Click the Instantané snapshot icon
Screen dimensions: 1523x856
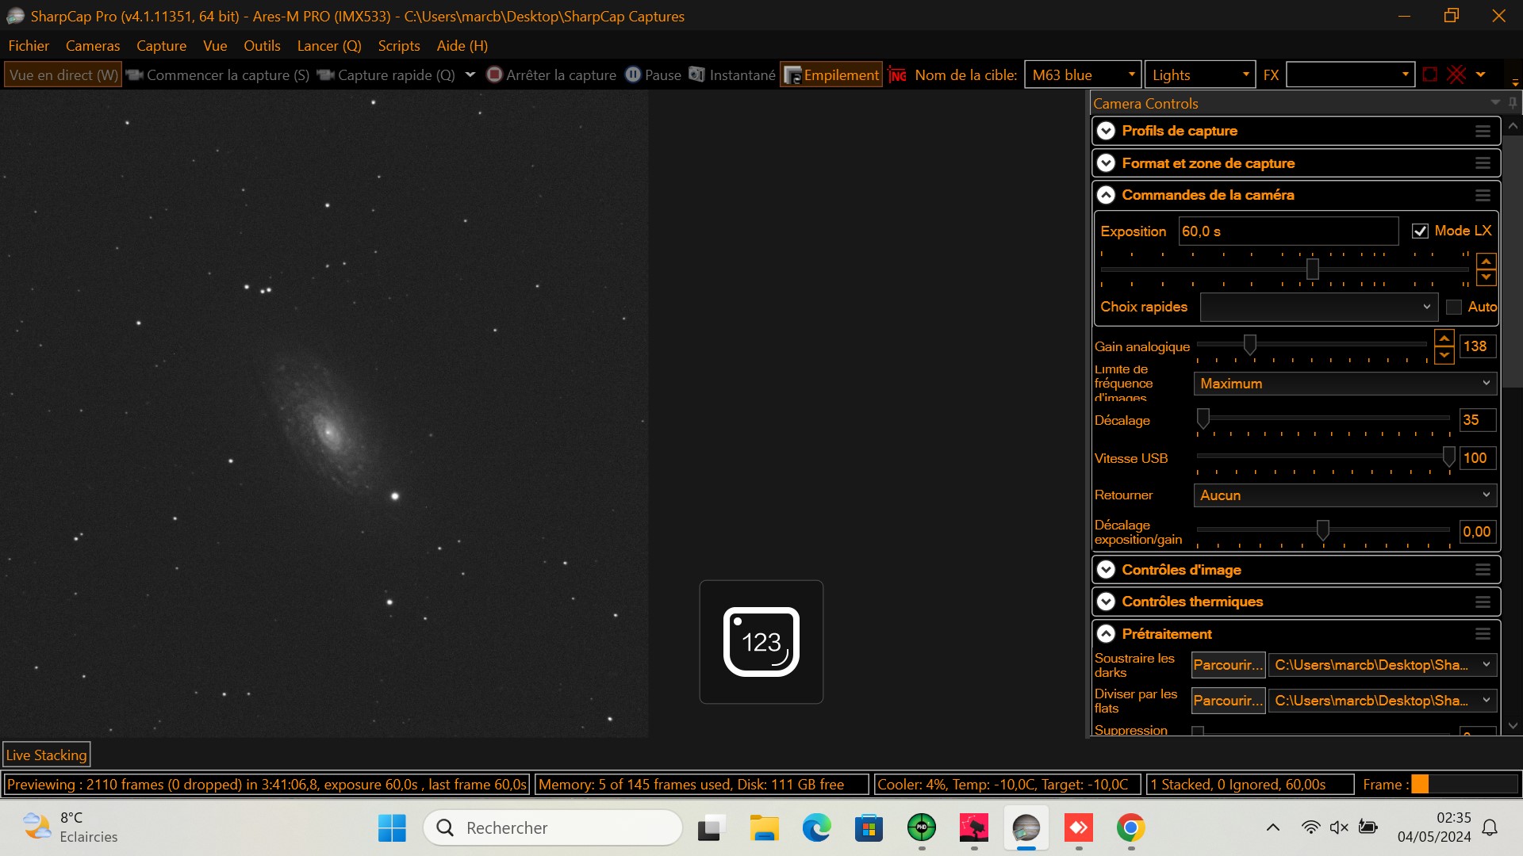click(x=696, y=75)
